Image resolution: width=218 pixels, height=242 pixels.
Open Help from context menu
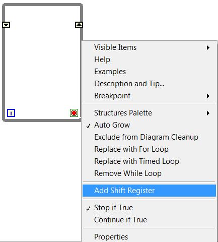[149, 59]
